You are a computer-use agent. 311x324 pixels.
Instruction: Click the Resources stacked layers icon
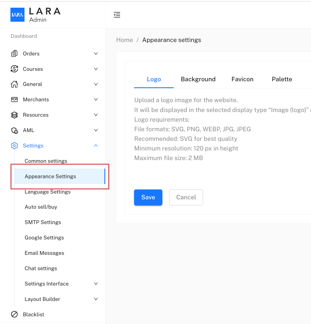[14, 115]
